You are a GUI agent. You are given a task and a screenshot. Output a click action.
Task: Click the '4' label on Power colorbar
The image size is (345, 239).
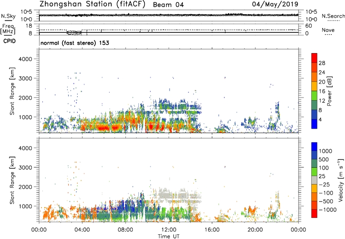tap(320, 119)
